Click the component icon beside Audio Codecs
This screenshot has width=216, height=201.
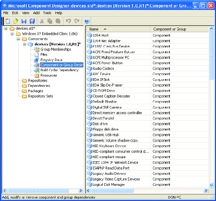[89, 68]
